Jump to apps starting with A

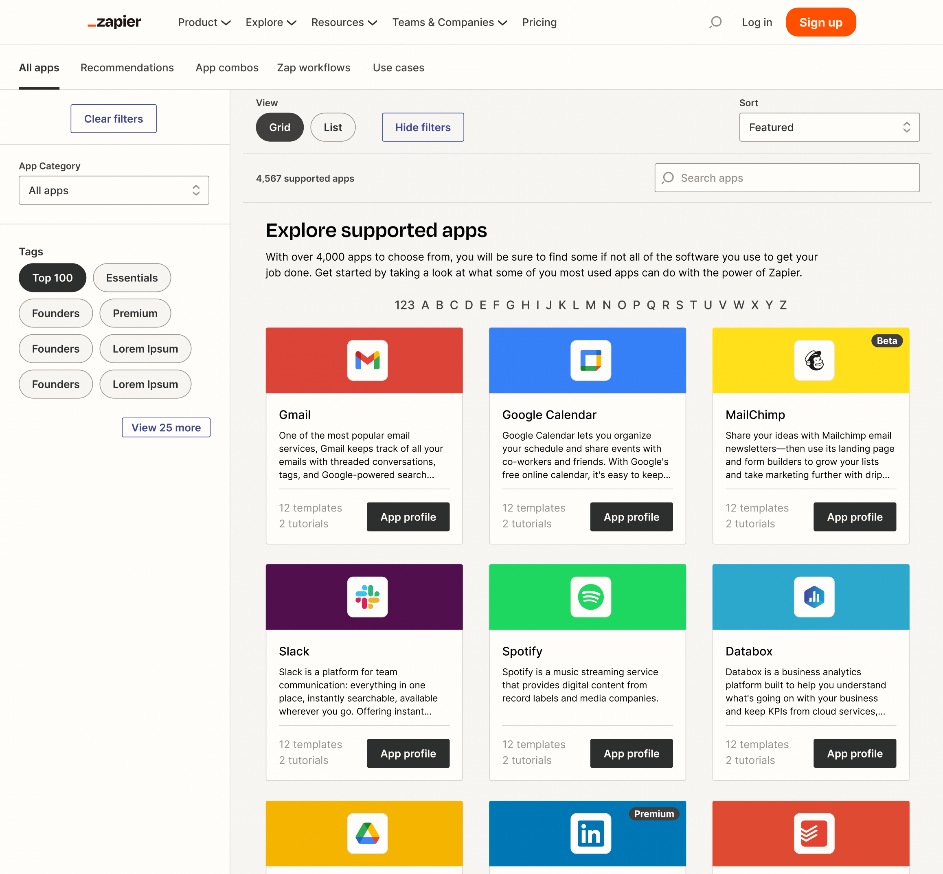(425, 305)
